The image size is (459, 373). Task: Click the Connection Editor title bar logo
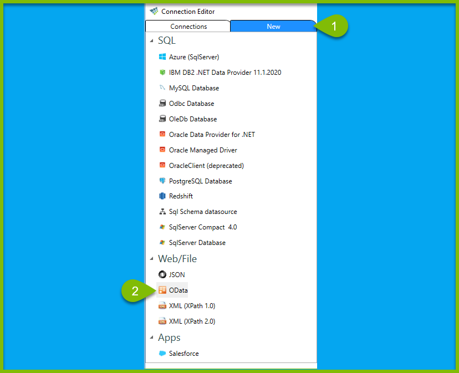coord(154,11)
